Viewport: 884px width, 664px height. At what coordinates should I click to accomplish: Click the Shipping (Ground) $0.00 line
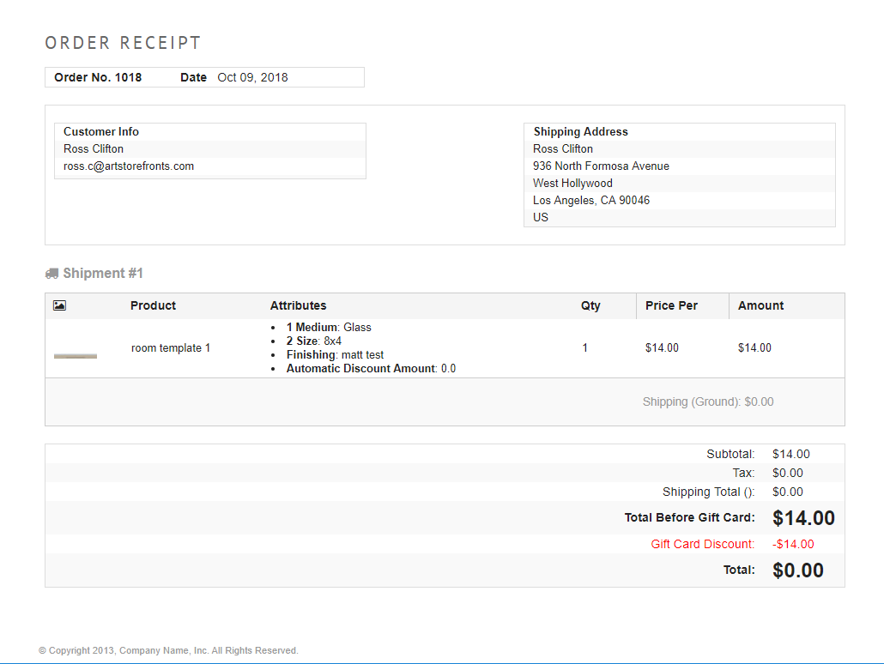pyautogui.click(x=707, y=401)
